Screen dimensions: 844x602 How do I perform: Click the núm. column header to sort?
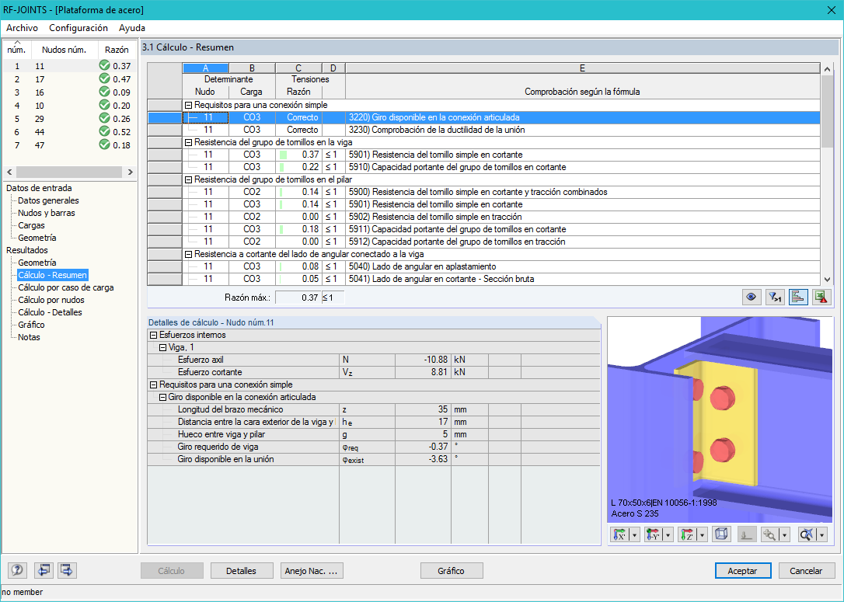16,50
